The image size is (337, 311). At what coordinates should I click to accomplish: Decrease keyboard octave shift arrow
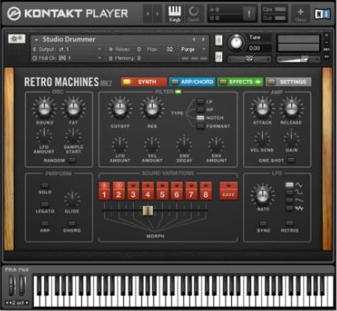tap(8, 303)
